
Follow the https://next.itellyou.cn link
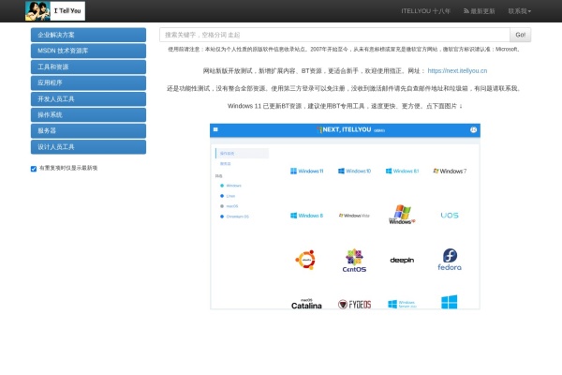(457, 70)
